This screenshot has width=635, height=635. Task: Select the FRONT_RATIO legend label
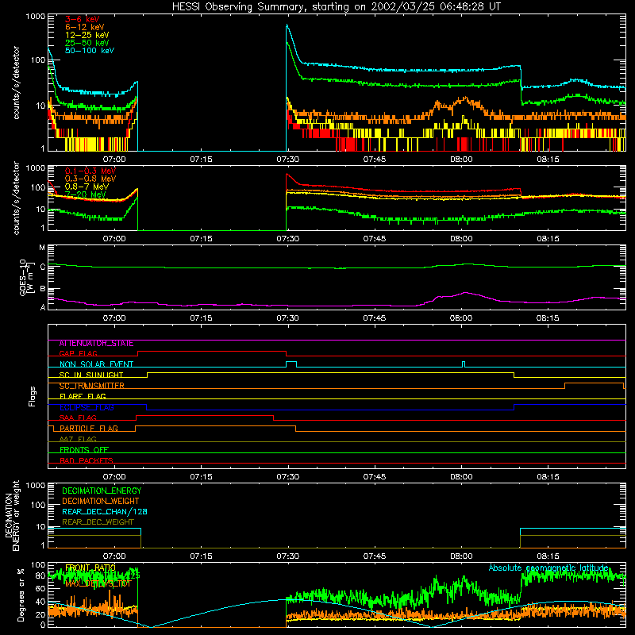pos(90,568)
